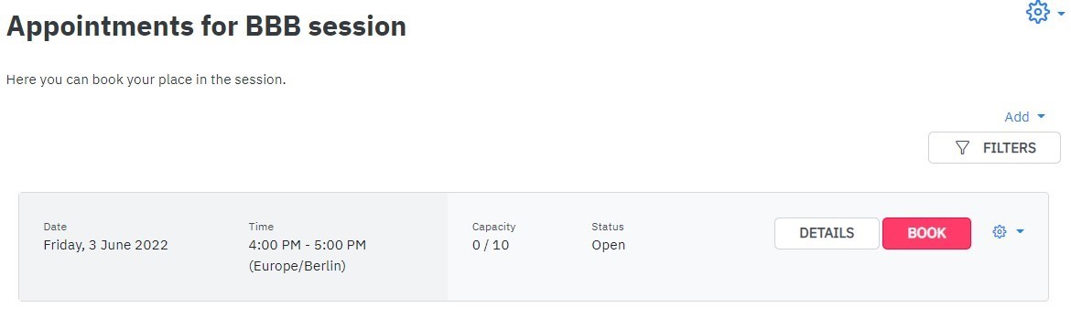Open the appointment row gear icon

[x=1000, y=232]
